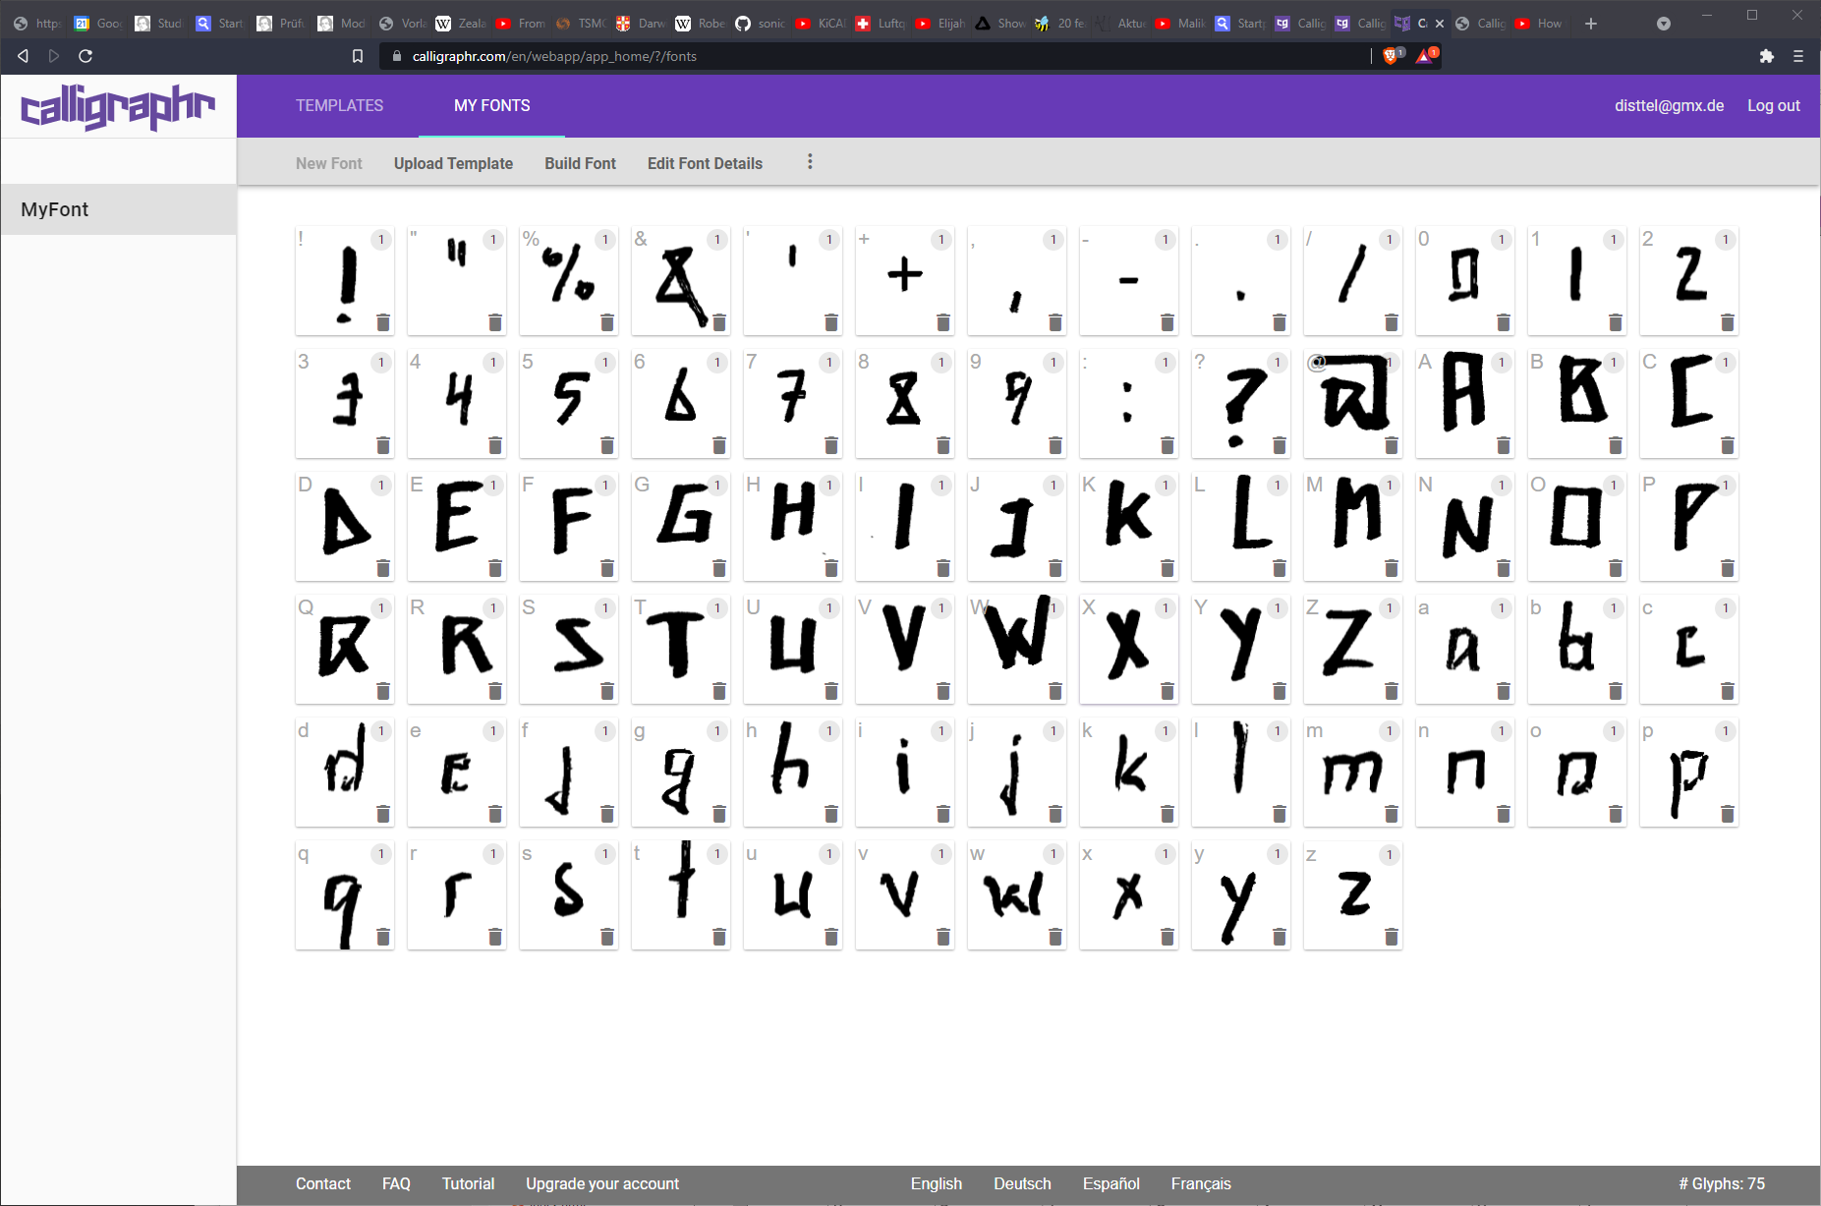The height and width of the screenshot is (1206, 1821).
Task: Click Upload Template
Action: tap(453, 163)
